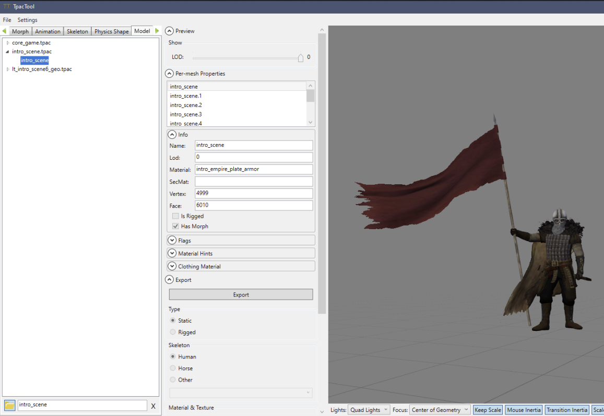Toggle the Is Rigged checkbox
Screen dimensions: 604x416
175,216
